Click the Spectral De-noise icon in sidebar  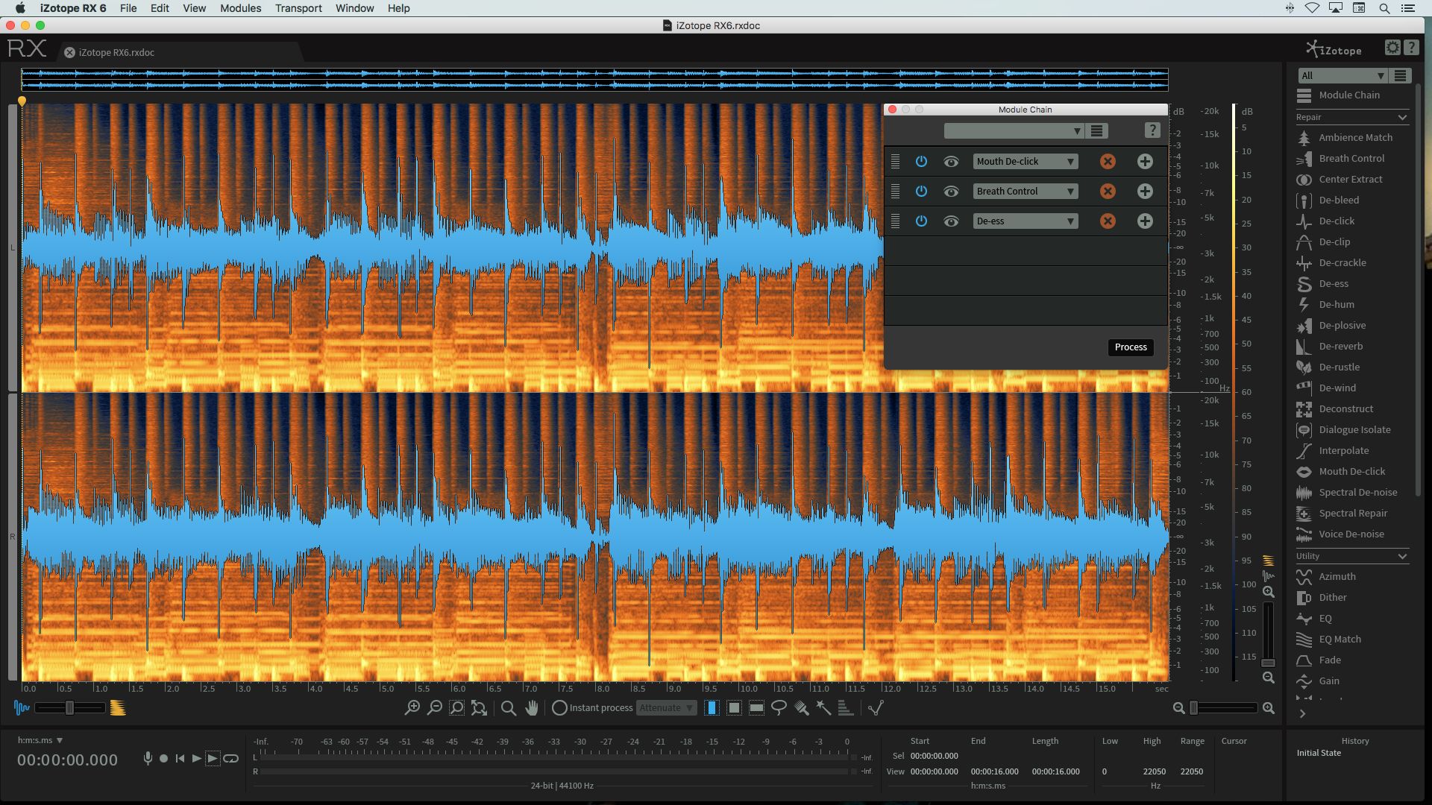coord(1304,493)
